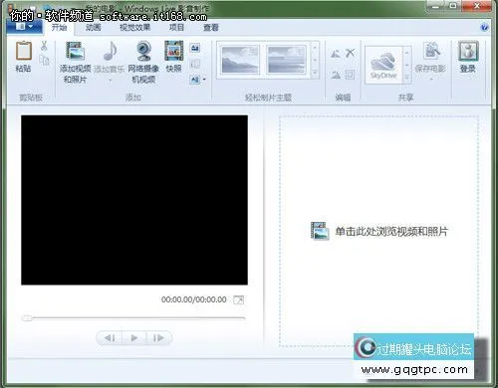Click the Rotate left icon in Editing group
This screenshot has width=498, height=388.
[336, 53]
